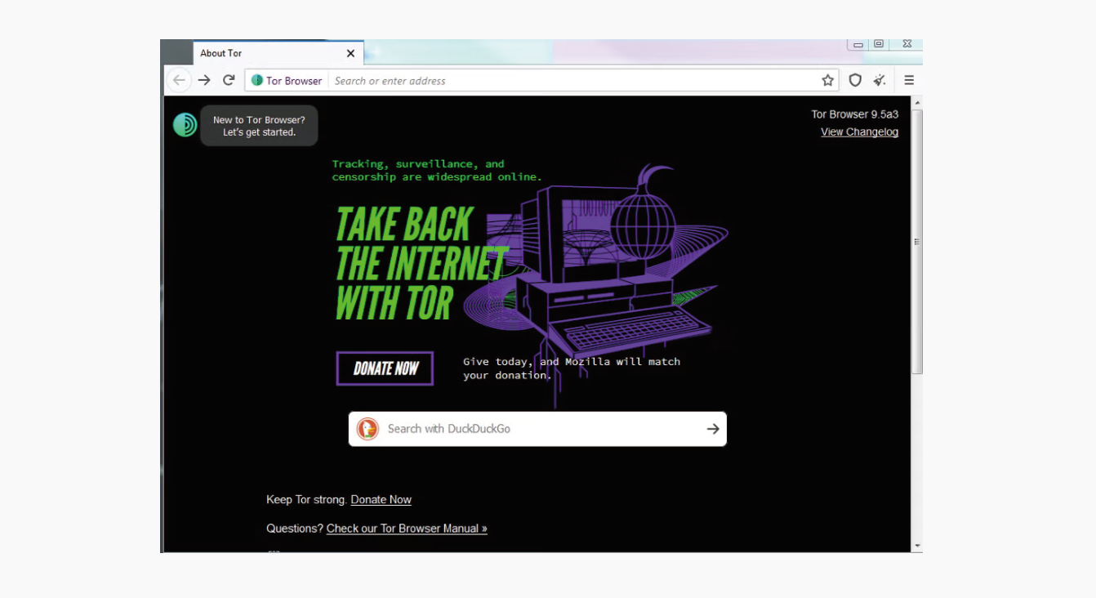Image resolution: width=1096 pixels, height=598 pixels.
Task: Click the scrollbar down arrow
Action: 917,546
